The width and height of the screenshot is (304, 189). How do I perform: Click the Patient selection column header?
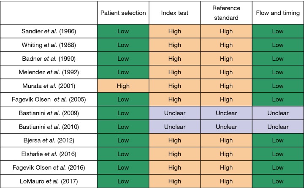point(123,13)
